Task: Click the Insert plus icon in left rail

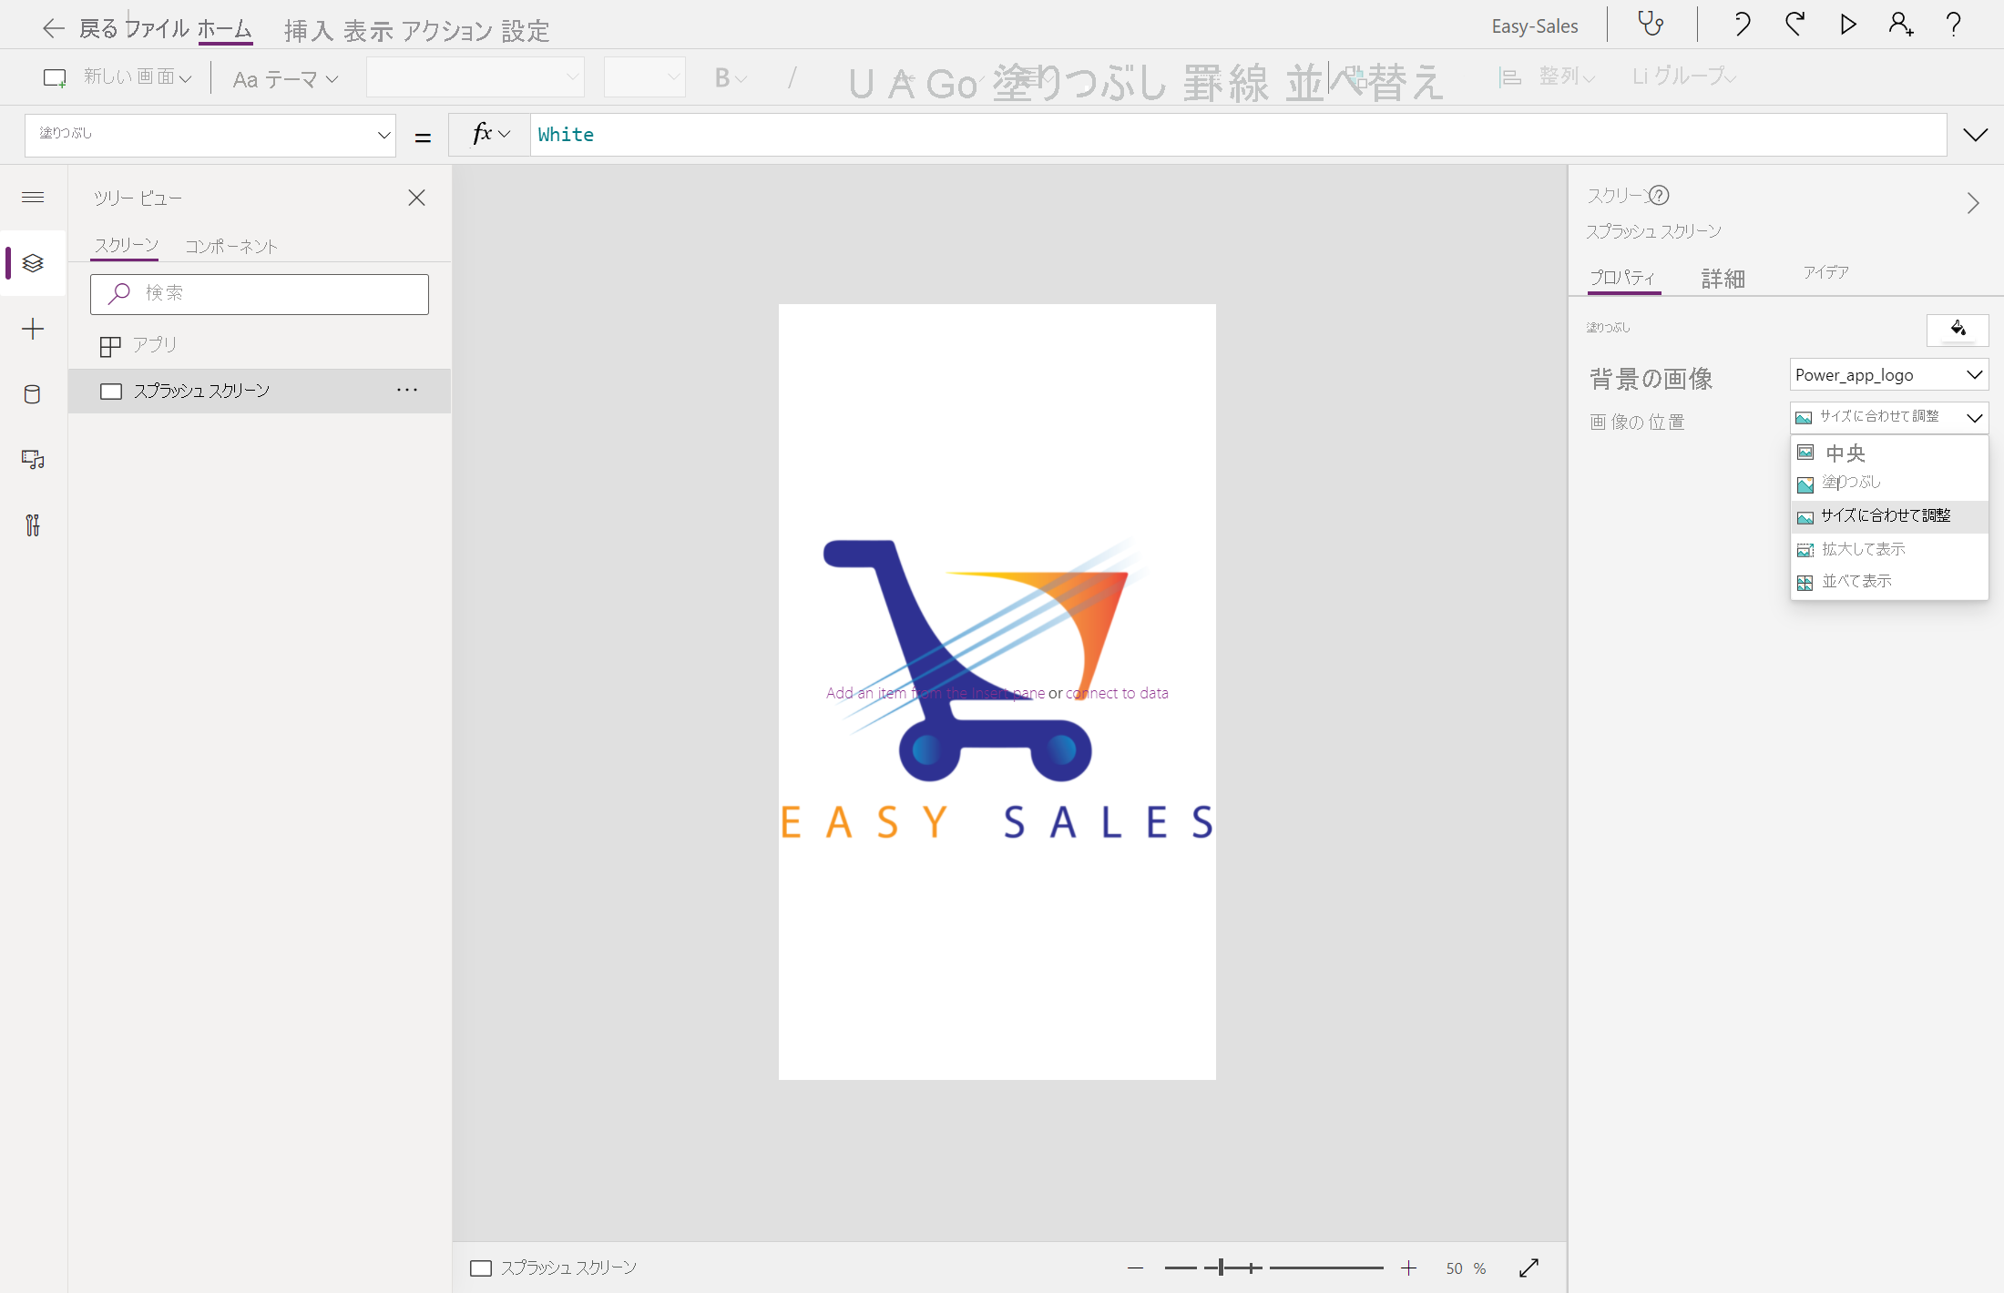Action: click(33, 329)
